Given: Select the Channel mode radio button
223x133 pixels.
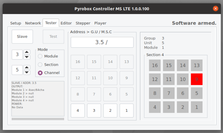Looking at the screenshot, I should coord(40,73).
